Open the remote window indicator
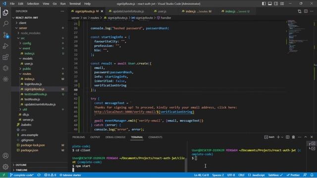The image size is (317, 178). [4, 175]
